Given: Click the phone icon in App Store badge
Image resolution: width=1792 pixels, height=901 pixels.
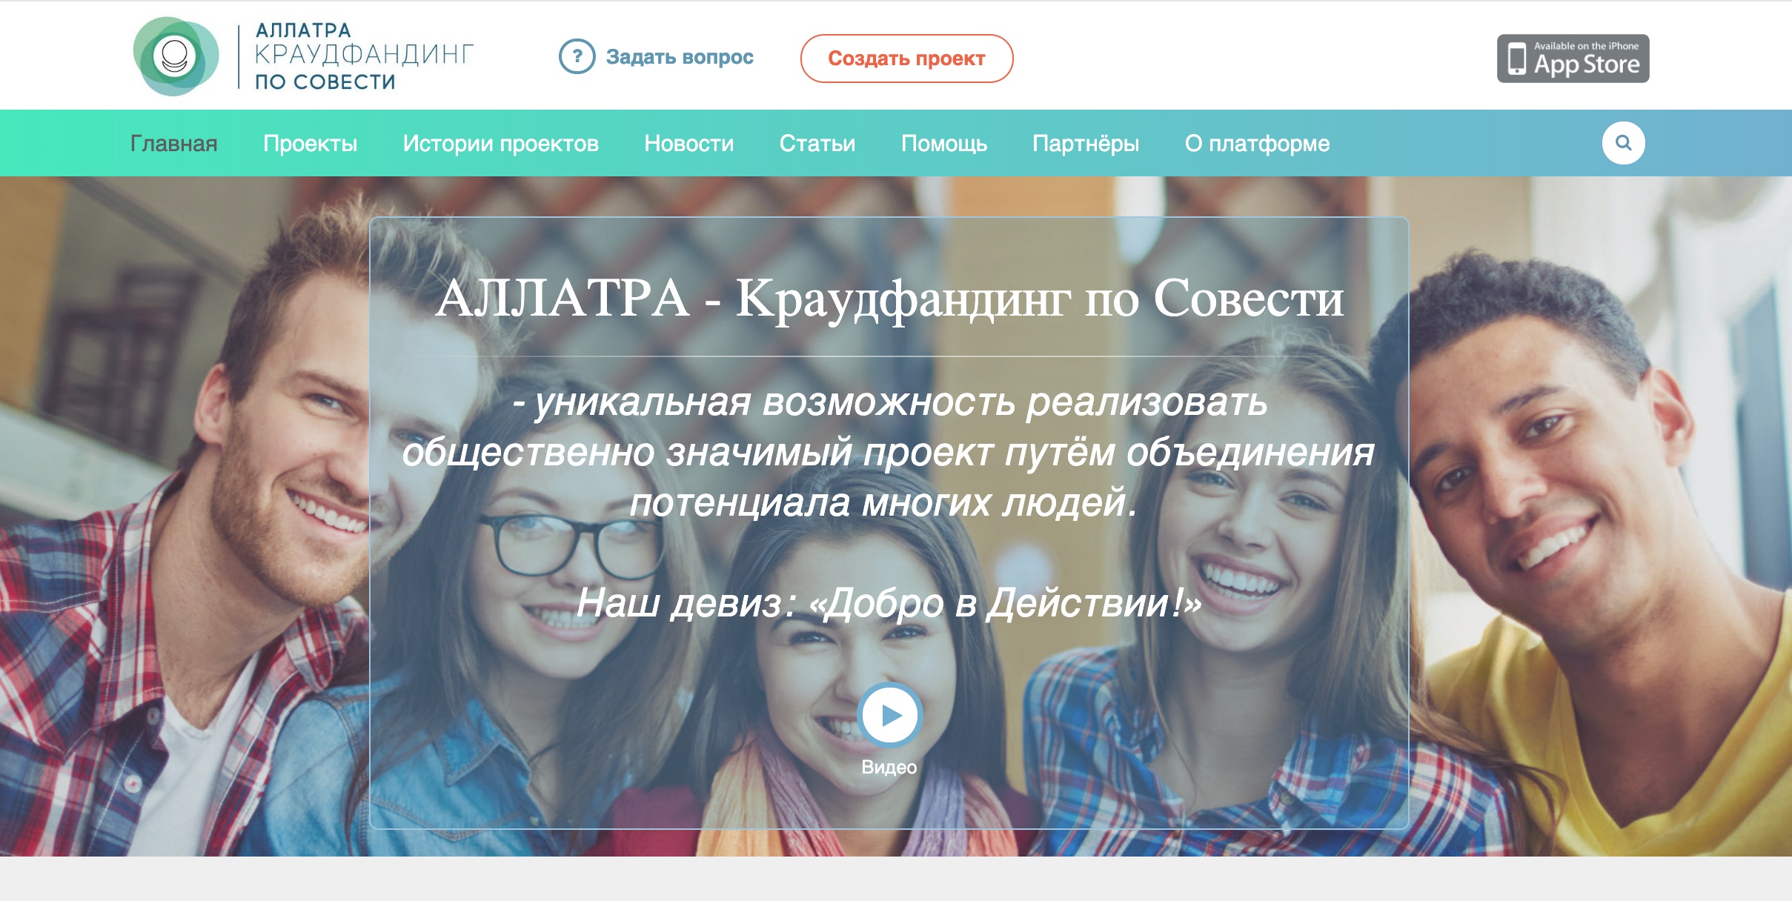Looking at the screenshot, I should (1516, 58).
